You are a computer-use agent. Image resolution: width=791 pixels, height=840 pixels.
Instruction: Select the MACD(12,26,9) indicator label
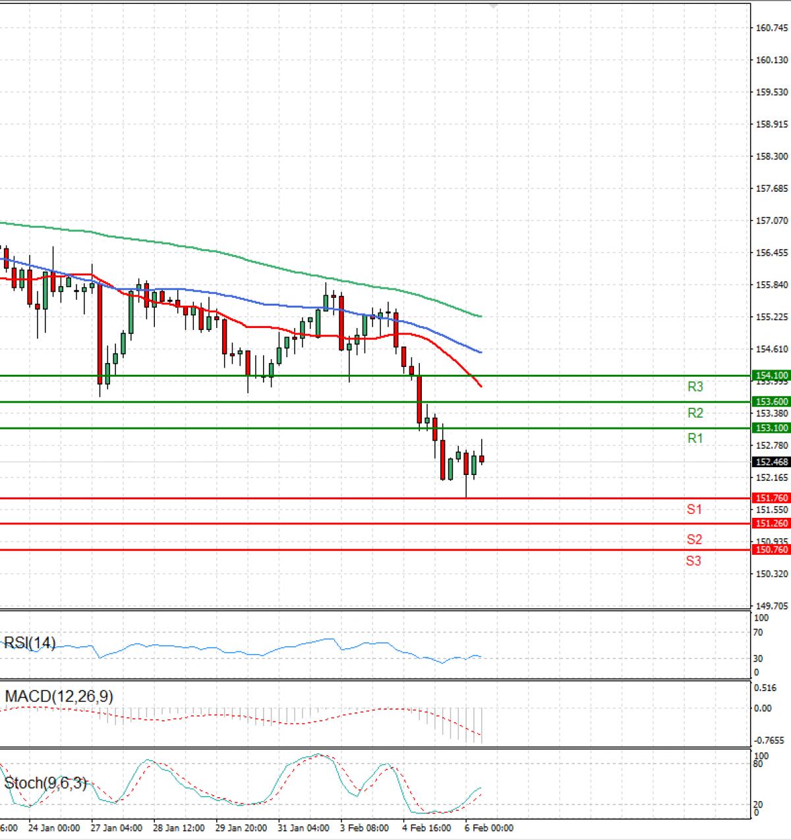click(59, 696)
